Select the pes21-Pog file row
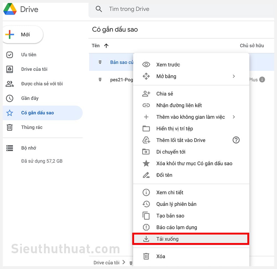Viewport: 277px width, 269px height. pyautogui.click(x=111, y=80)
